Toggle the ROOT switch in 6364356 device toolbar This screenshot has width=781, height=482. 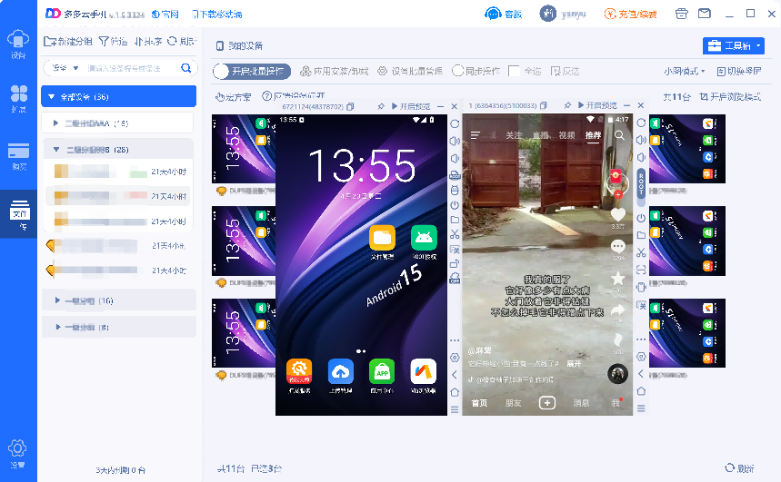click(x=641, y=188)
